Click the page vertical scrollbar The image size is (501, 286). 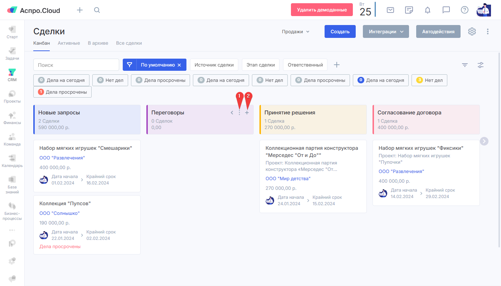pos(500,149)
